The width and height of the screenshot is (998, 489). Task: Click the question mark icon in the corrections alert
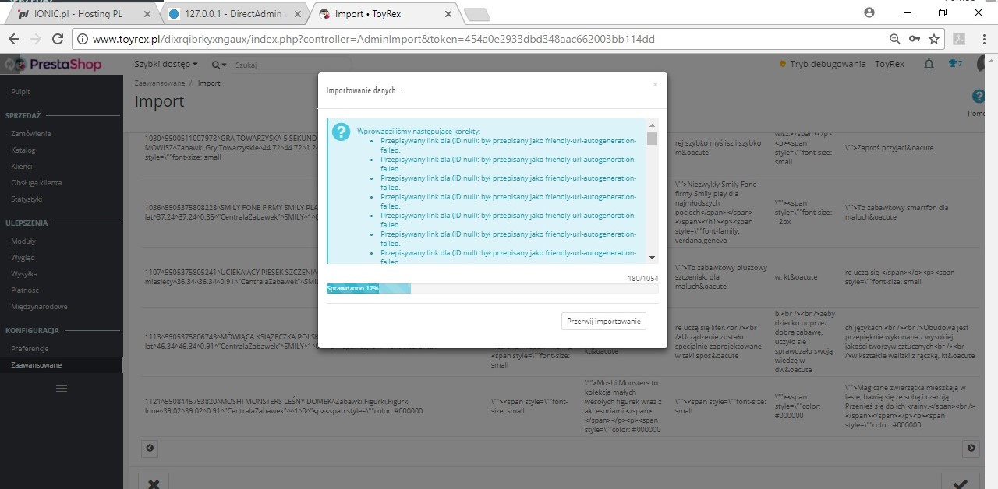pyautogui.click(x=342, y=132)
